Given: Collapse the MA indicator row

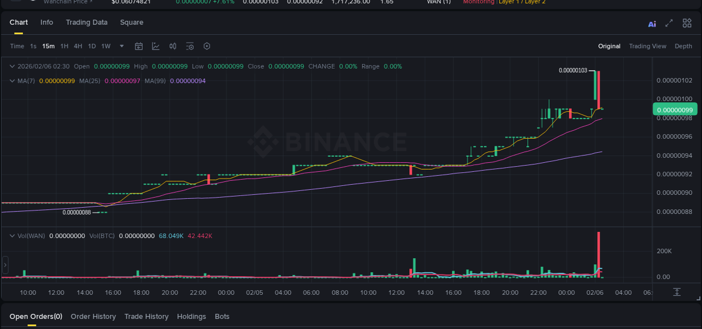Looking at the screenshot, I should [11, 80].
